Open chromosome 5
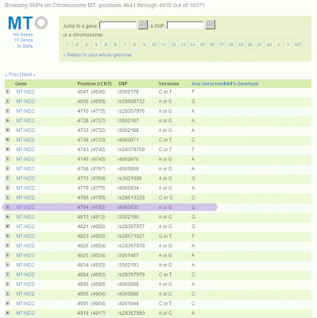Screen dimensions: 317x318 106,45
